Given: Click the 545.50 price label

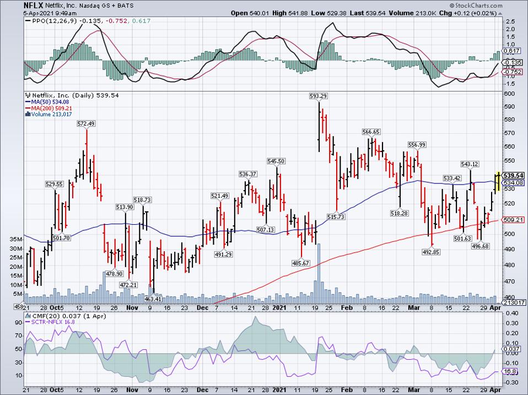Looking at the screenshot, I should 276,161.
